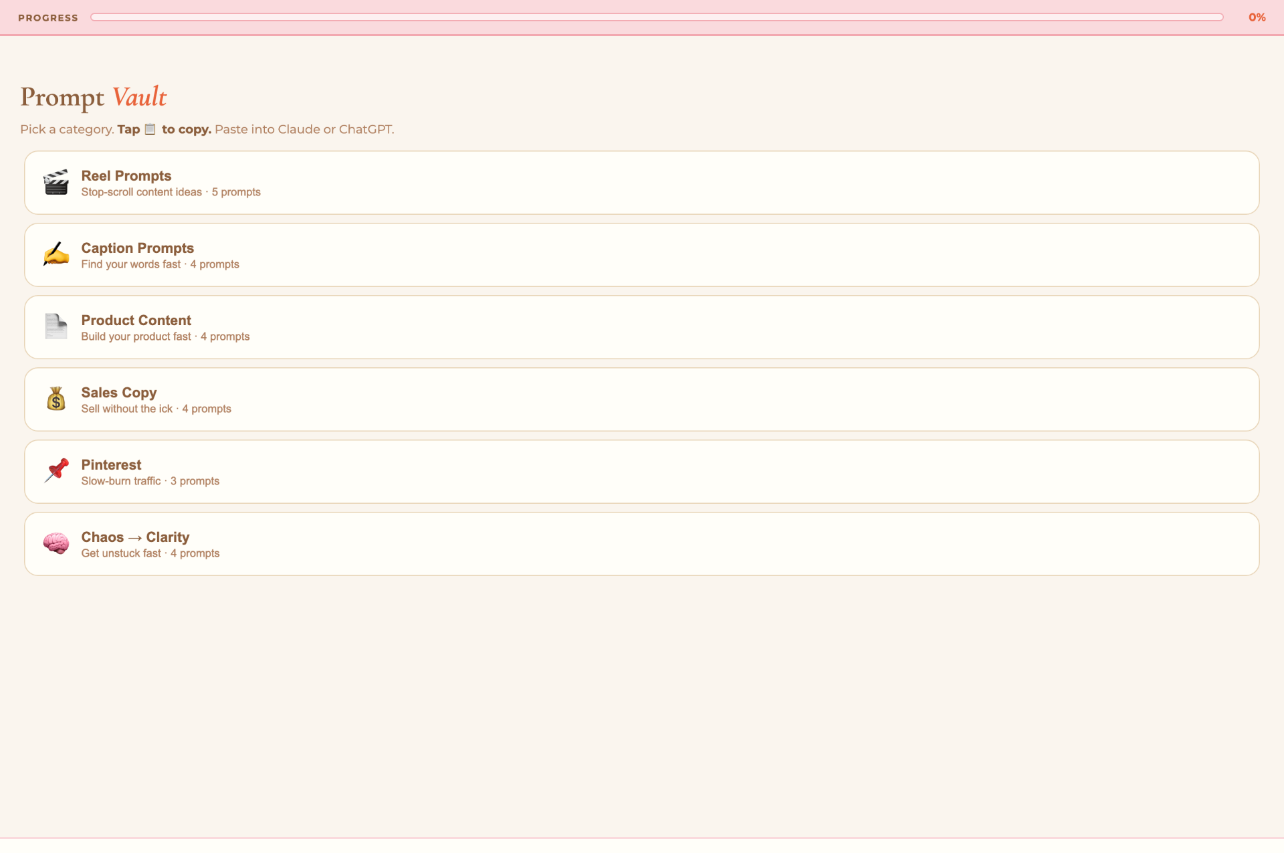Click 'Find your words fast · 4 prompts' subtitle
Screen dimensions: 1284x853
click(160, 264)
